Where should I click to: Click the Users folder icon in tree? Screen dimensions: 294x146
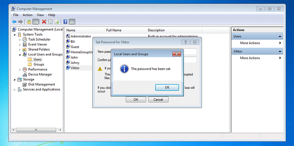30,60
